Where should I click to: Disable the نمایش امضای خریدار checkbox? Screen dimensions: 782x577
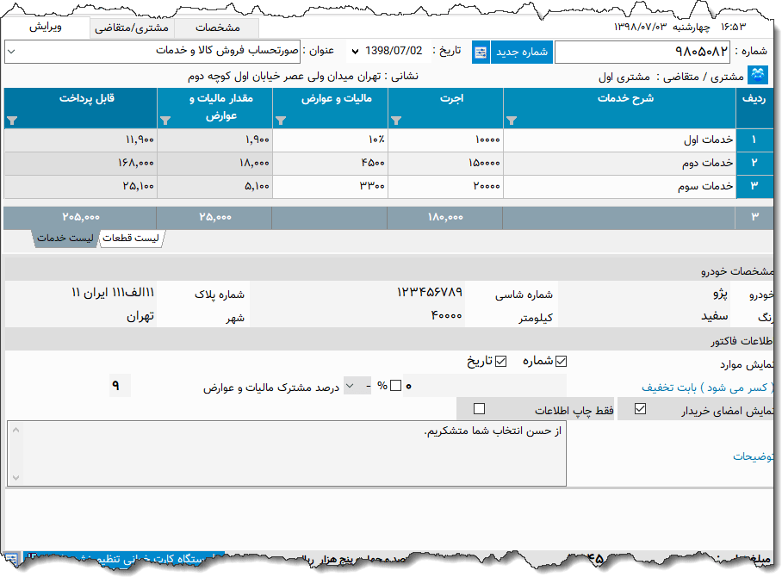640,407
